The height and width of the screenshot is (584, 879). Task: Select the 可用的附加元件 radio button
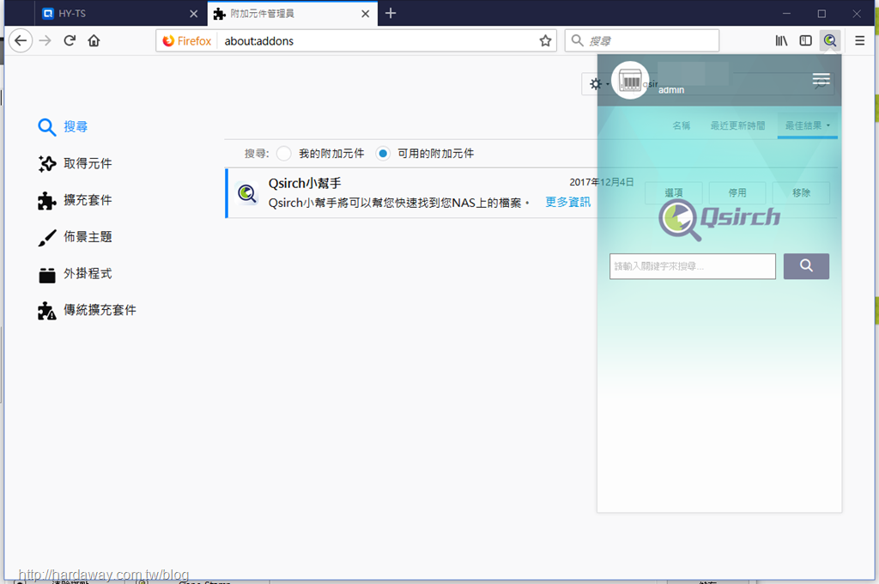point(383,153)
